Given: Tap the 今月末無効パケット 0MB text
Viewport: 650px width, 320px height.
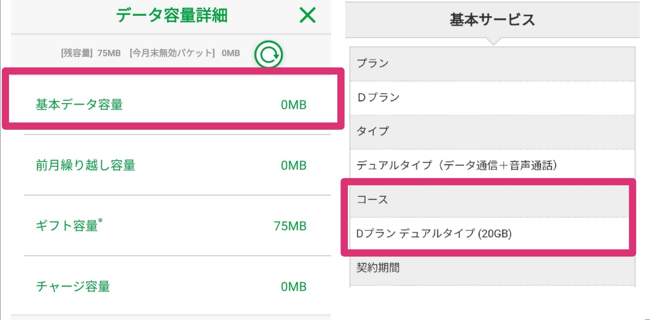Looking at the screenshot, I should click(x=185, y=53).
